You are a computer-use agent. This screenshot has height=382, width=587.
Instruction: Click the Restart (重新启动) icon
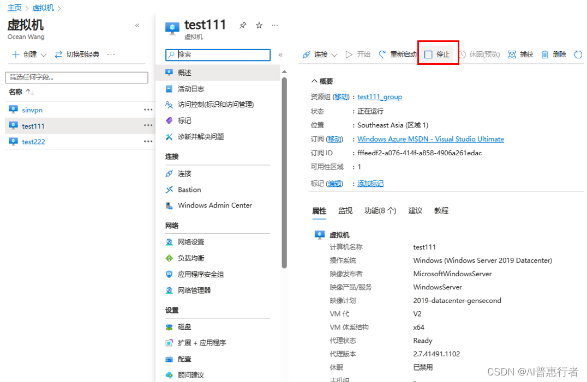382,54
